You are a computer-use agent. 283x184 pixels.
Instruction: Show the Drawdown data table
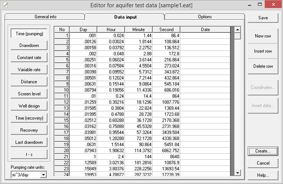pyautogui.click(x=29, y=45)
